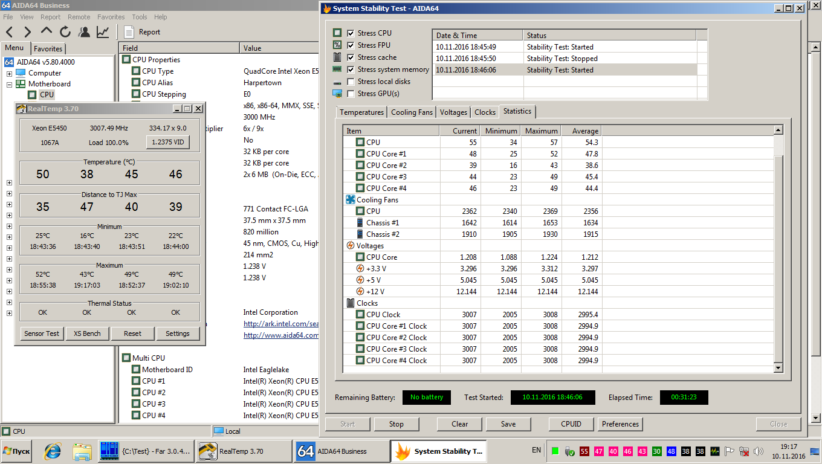Click the 1.2375 VID button in RealTemp
822x464 pixels.
click(x=167, y=143)
